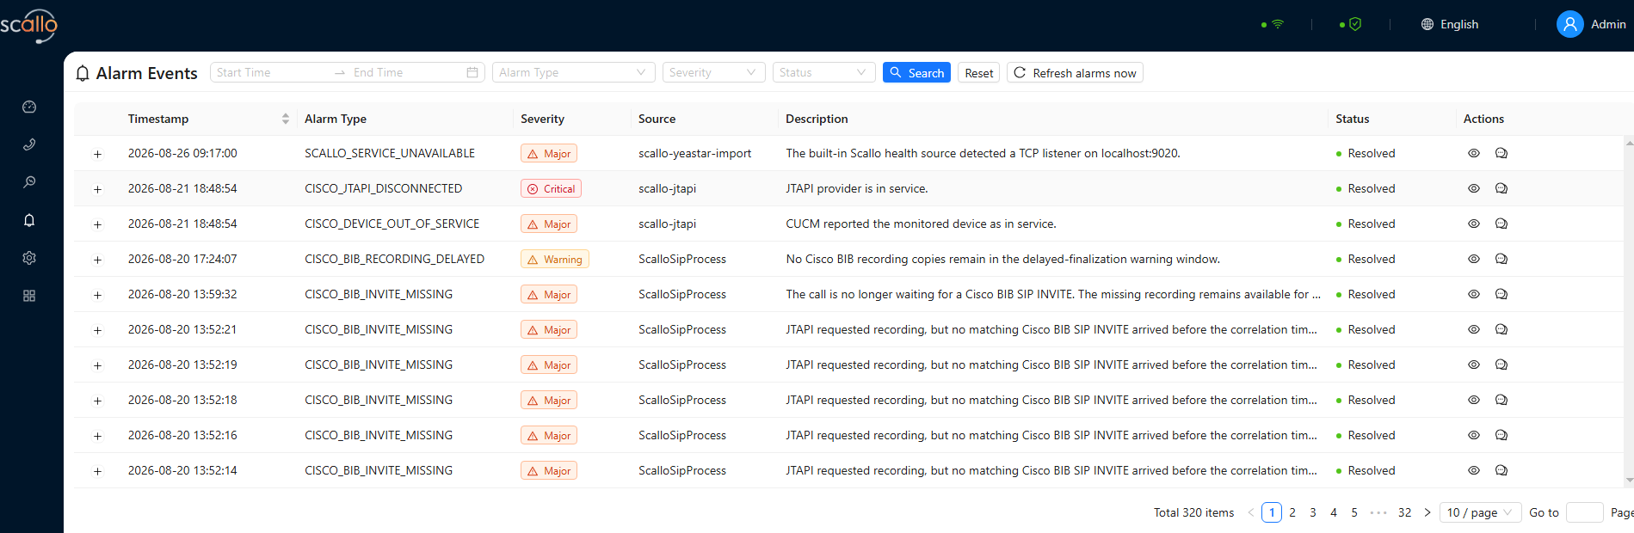Click the Search button

tap(916, 72)
